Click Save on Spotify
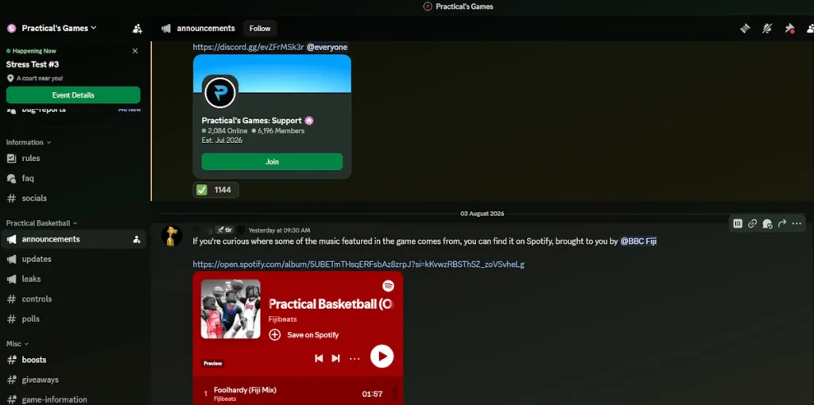Viewport: 814px width, 405px height. click(304, 334)
